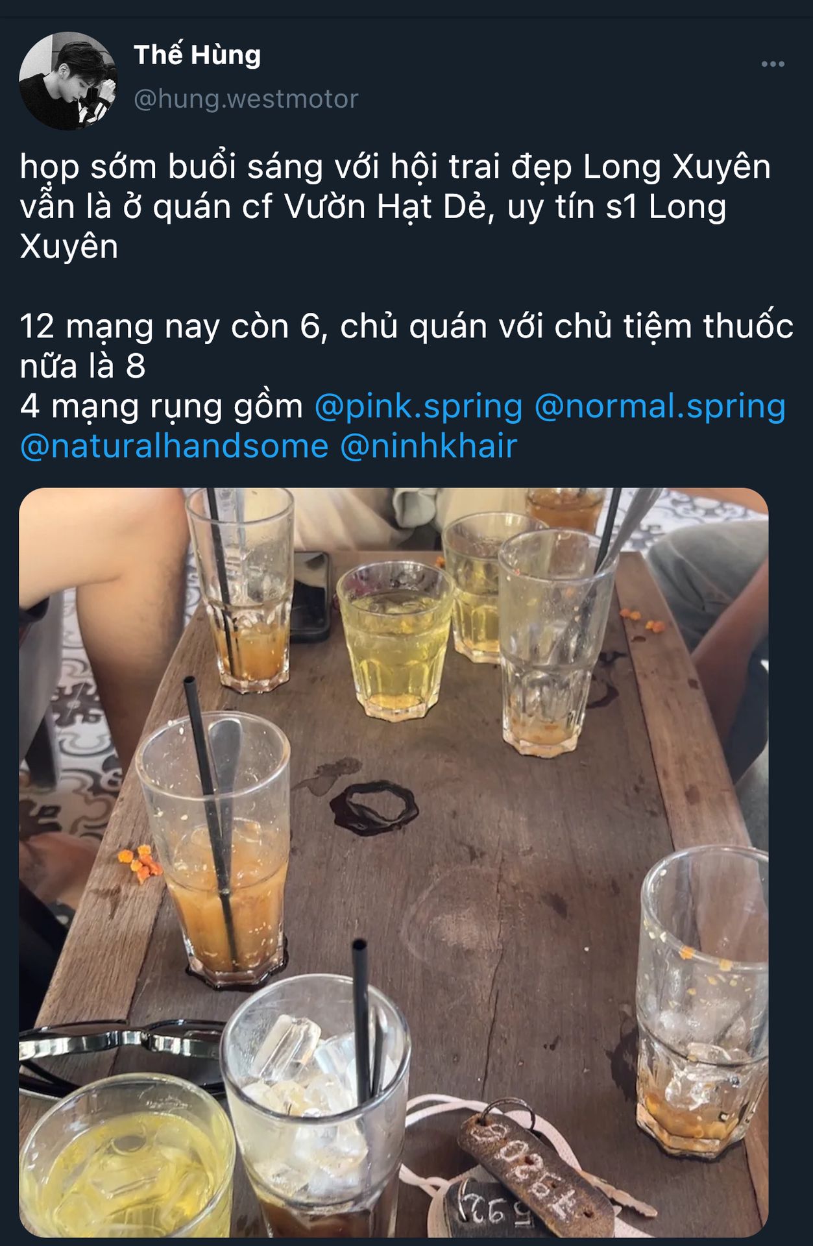The width and height of the screenshot is (813, 1246).
Task: Open Thế Hùng's profile avatar picture
Action: point(68,80)
